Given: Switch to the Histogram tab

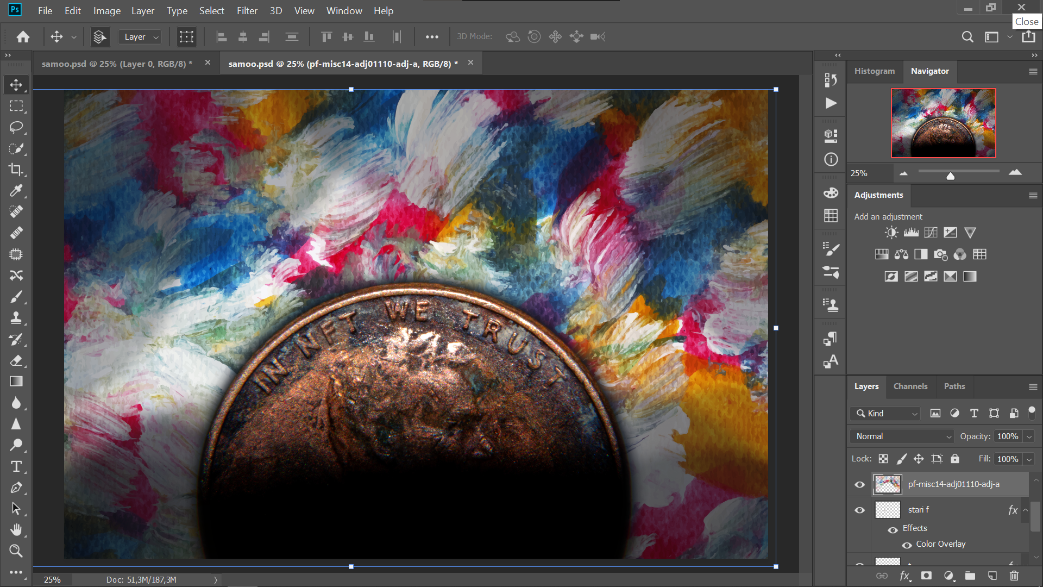Looking at the screenshot, I should (875, 71).
